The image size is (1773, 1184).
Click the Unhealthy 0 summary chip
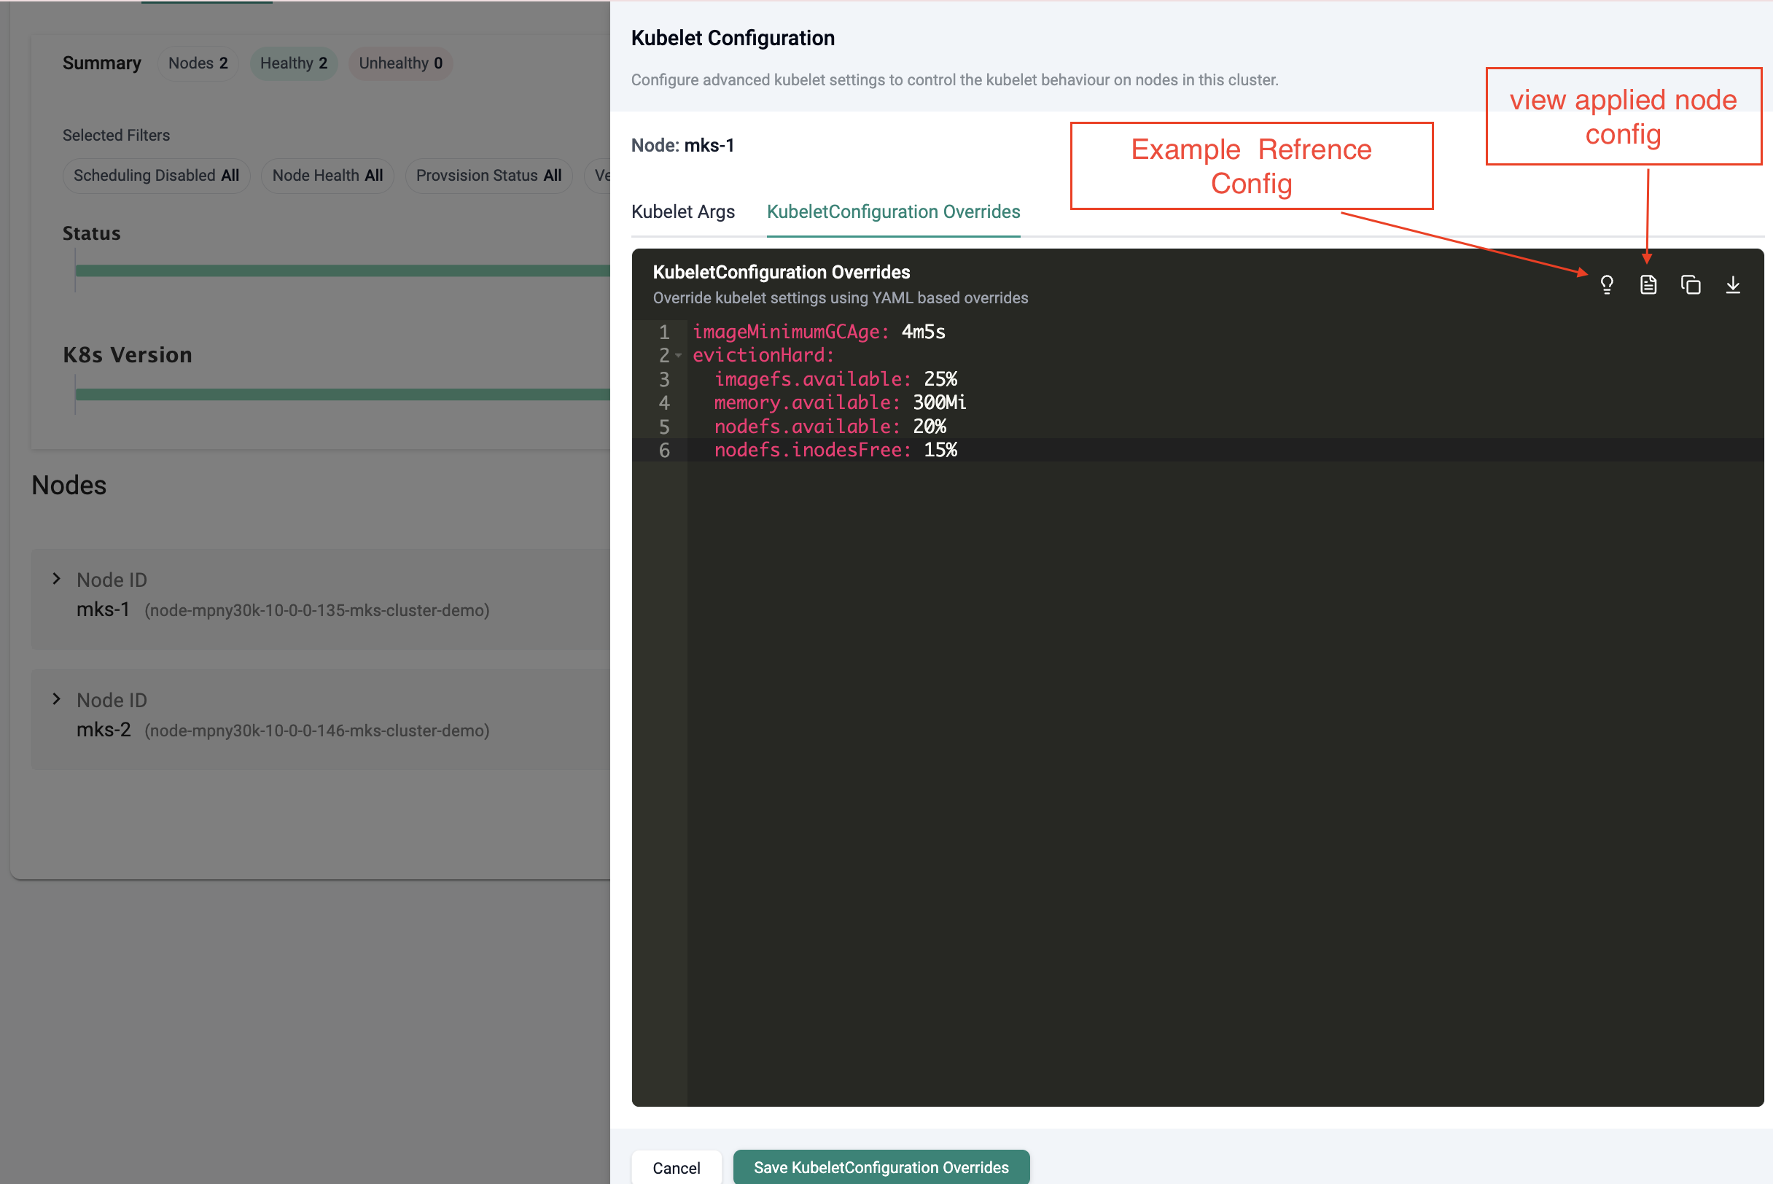400,63
